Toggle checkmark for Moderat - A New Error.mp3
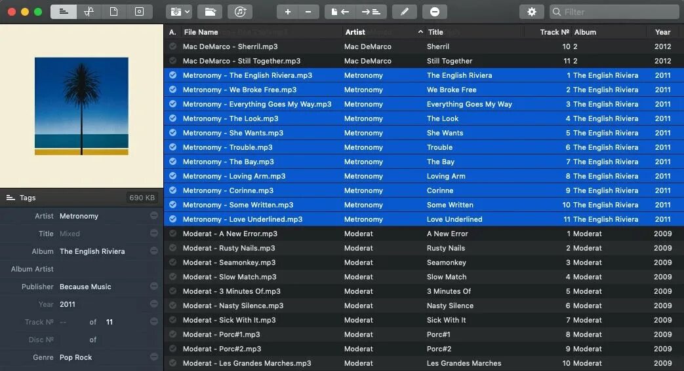Viewport: 684px width, 371px height. (x=172, y=234)
